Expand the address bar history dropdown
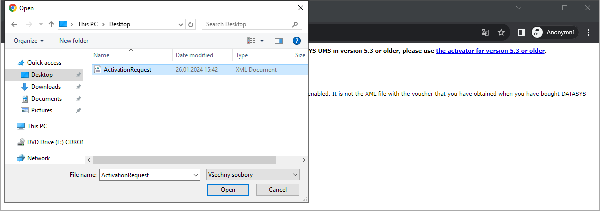Viewport: 600px width, 211px height. tap(180, 24)
